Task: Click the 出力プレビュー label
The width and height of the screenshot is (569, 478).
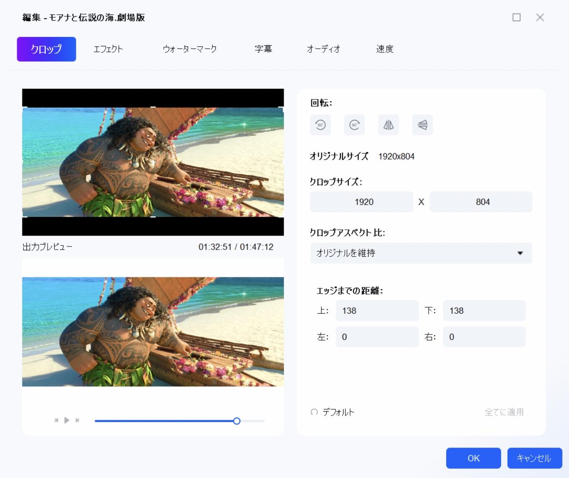Action: pyautogui.click(x=48, y=247)
